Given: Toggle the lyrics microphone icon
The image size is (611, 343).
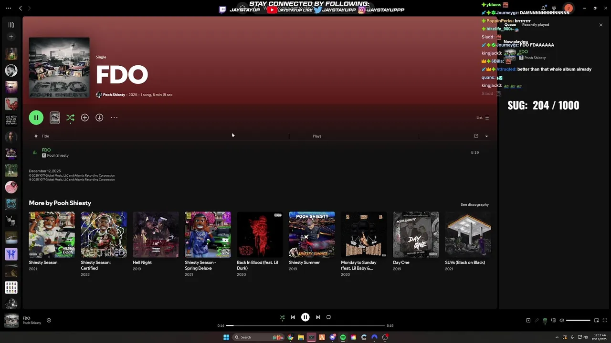Looking at the screenshot, I should (537, 321).
